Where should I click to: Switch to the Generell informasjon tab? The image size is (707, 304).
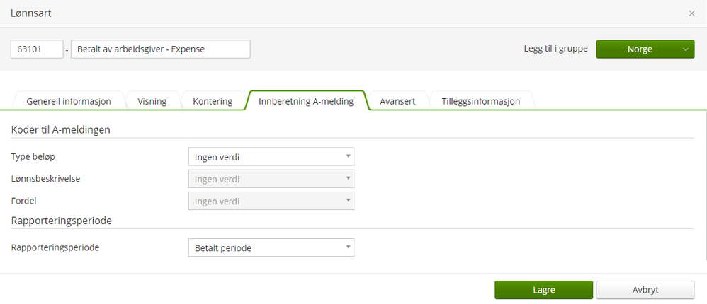point(69,101)
